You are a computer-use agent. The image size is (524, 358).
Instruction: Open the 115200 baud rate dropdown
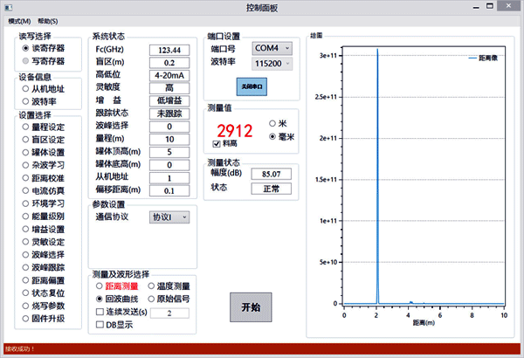(x=272, y=63)
